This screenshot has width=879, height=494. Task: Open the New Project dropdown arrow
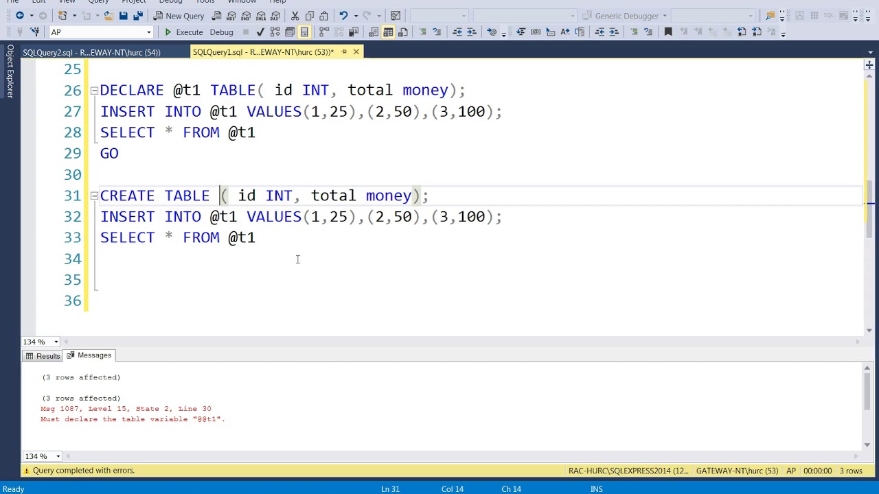[x=74, y=16]
